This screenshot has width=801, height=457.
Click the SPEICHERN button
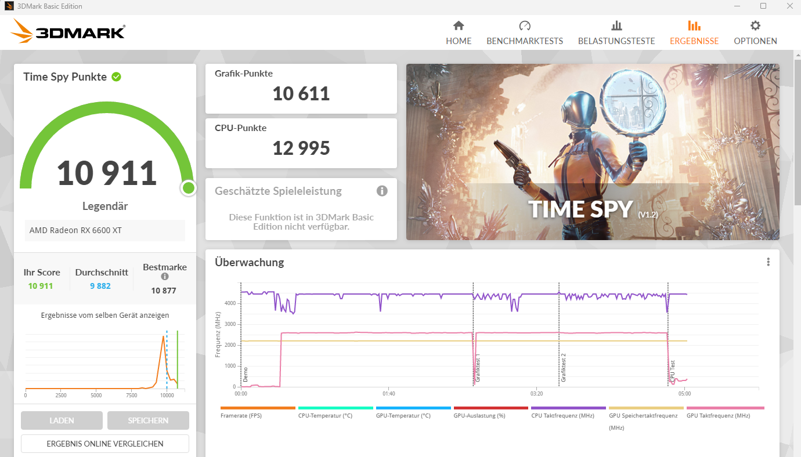pos(148,420)
